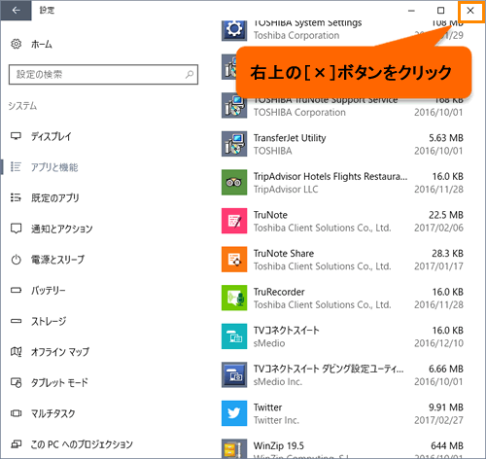Click the TransferJet Utility app icon
Screen dimensions: 486x459
pyautogui.click(x=234, y=144)
